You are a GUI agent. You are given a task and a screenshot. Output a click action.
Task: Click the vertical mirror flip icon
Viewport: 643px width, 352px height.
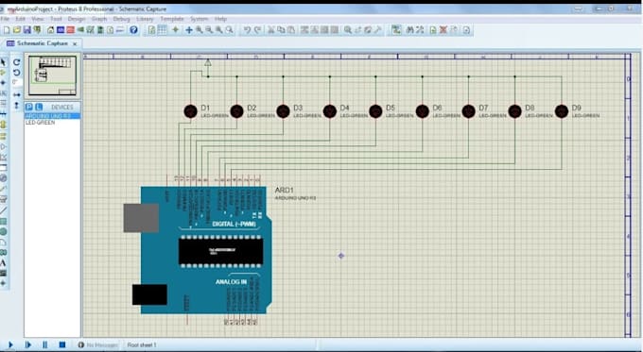(x=17, y=105)
